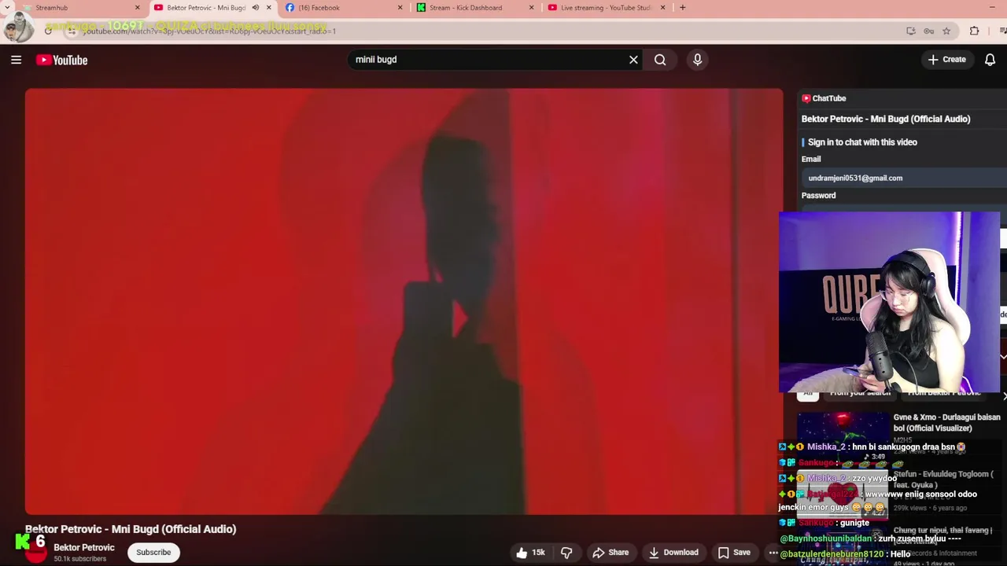Save the video to a playlist

(734, 553)
